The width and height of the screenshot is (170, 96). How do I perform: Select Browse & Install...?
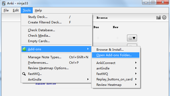coord(116,50)
